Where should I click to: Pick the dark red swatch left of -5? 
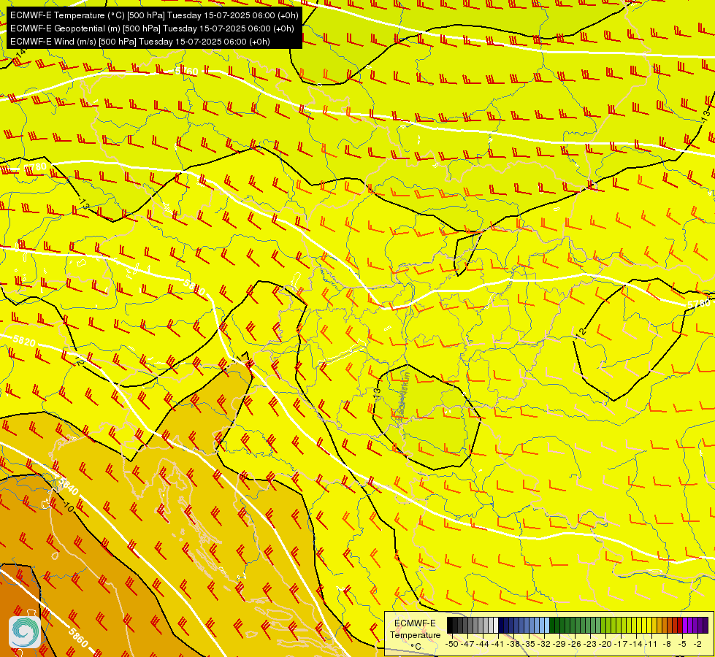(x=680, y=625)
